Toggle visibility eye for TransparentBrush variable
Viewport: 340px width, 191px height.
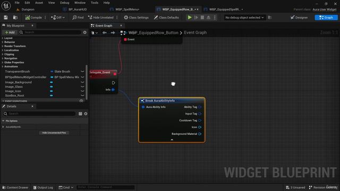pos(82,71)
